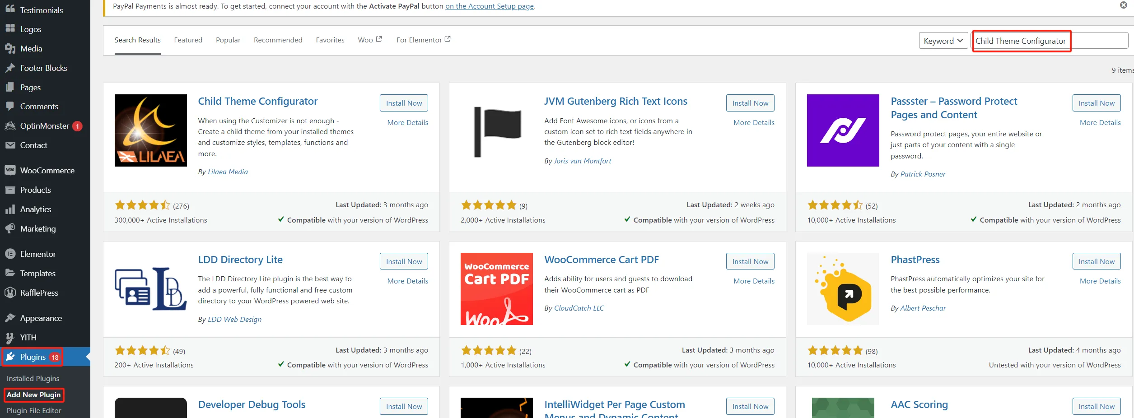Click the YITH icon in sidebar

click(x=10, y=338)
